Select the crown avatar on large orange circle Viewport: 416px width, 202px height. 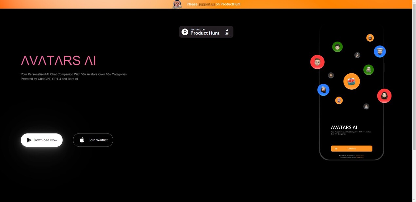pyautogui.click(x=351, y=81)
